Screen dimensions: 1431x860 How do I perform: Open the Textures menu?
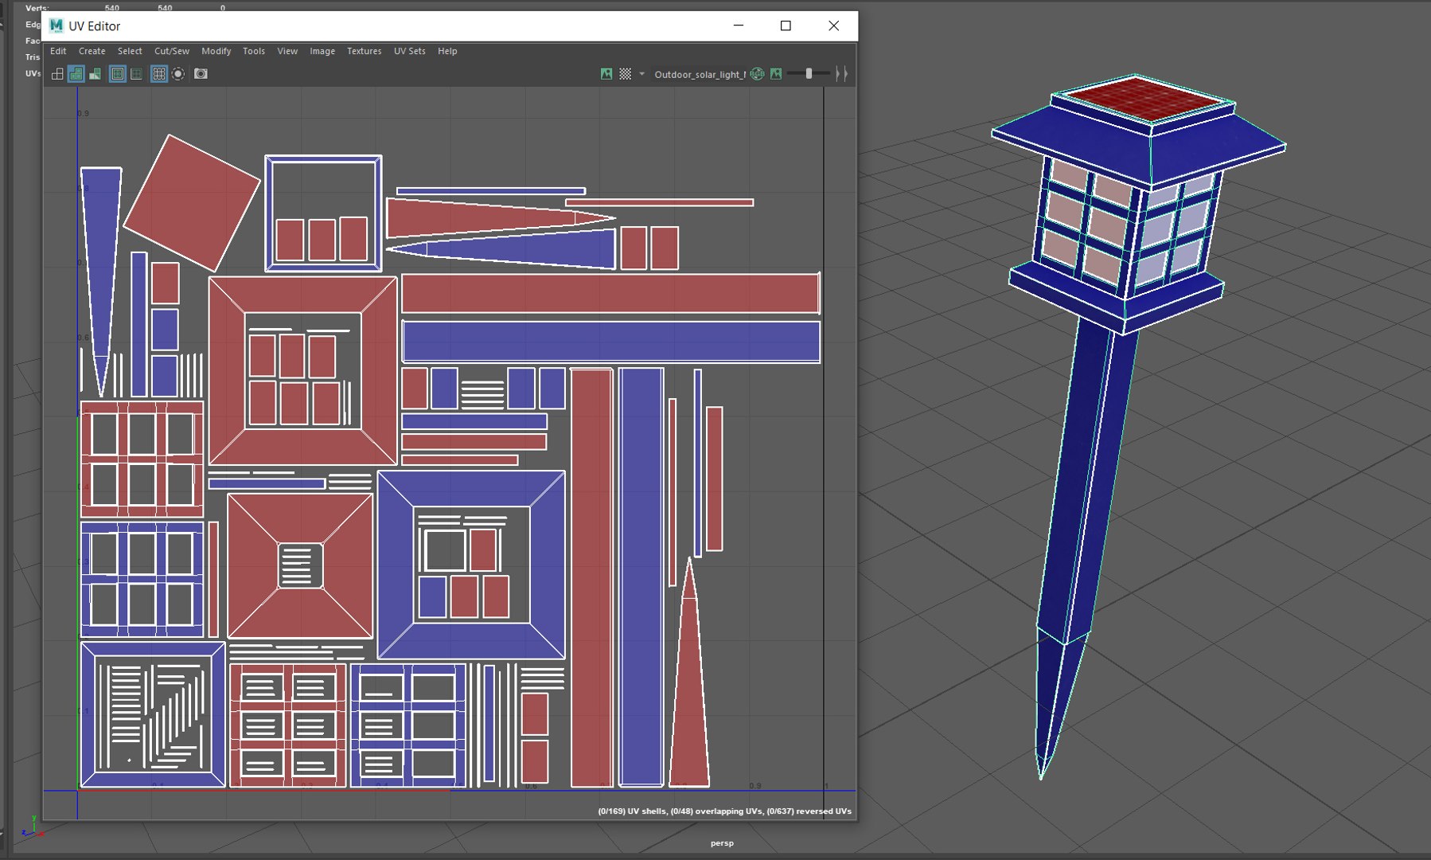[364, 51]
